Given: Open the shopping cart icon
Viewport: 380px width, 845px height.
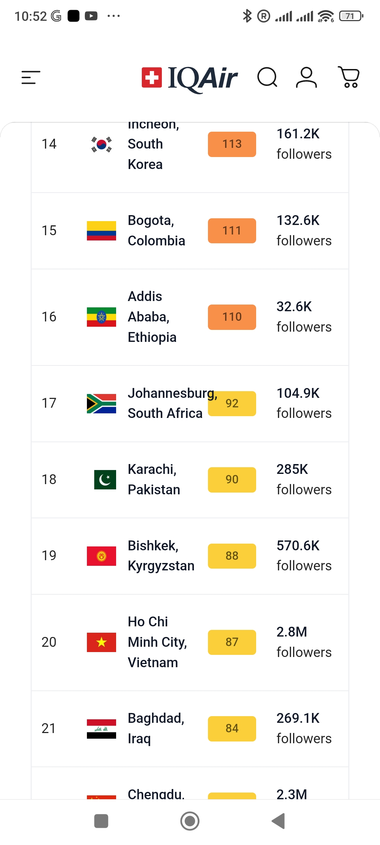Looking at the screenshot, I should coord(349,77).
